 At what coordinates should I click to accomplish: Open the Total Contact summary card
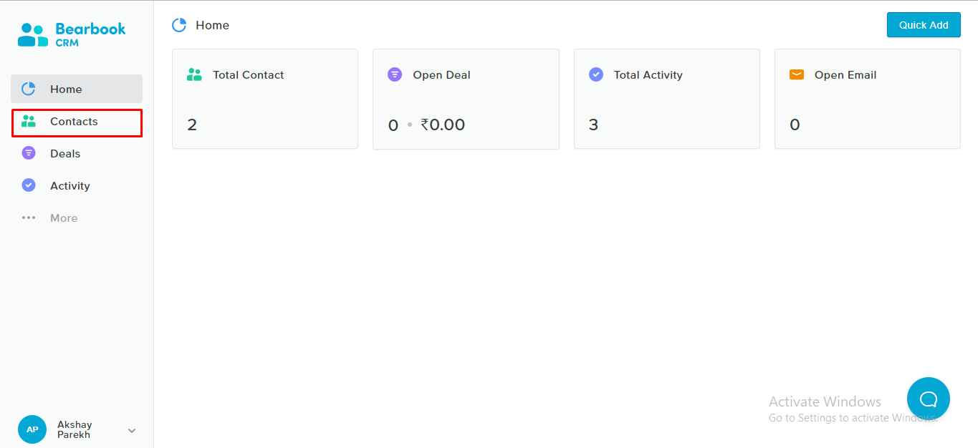tap(265, 99)
